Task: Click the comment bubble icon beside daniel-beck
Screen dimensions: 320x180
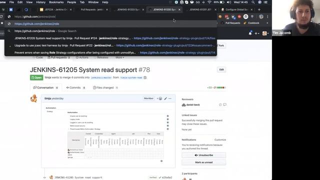Action: (x=224, y=104)
